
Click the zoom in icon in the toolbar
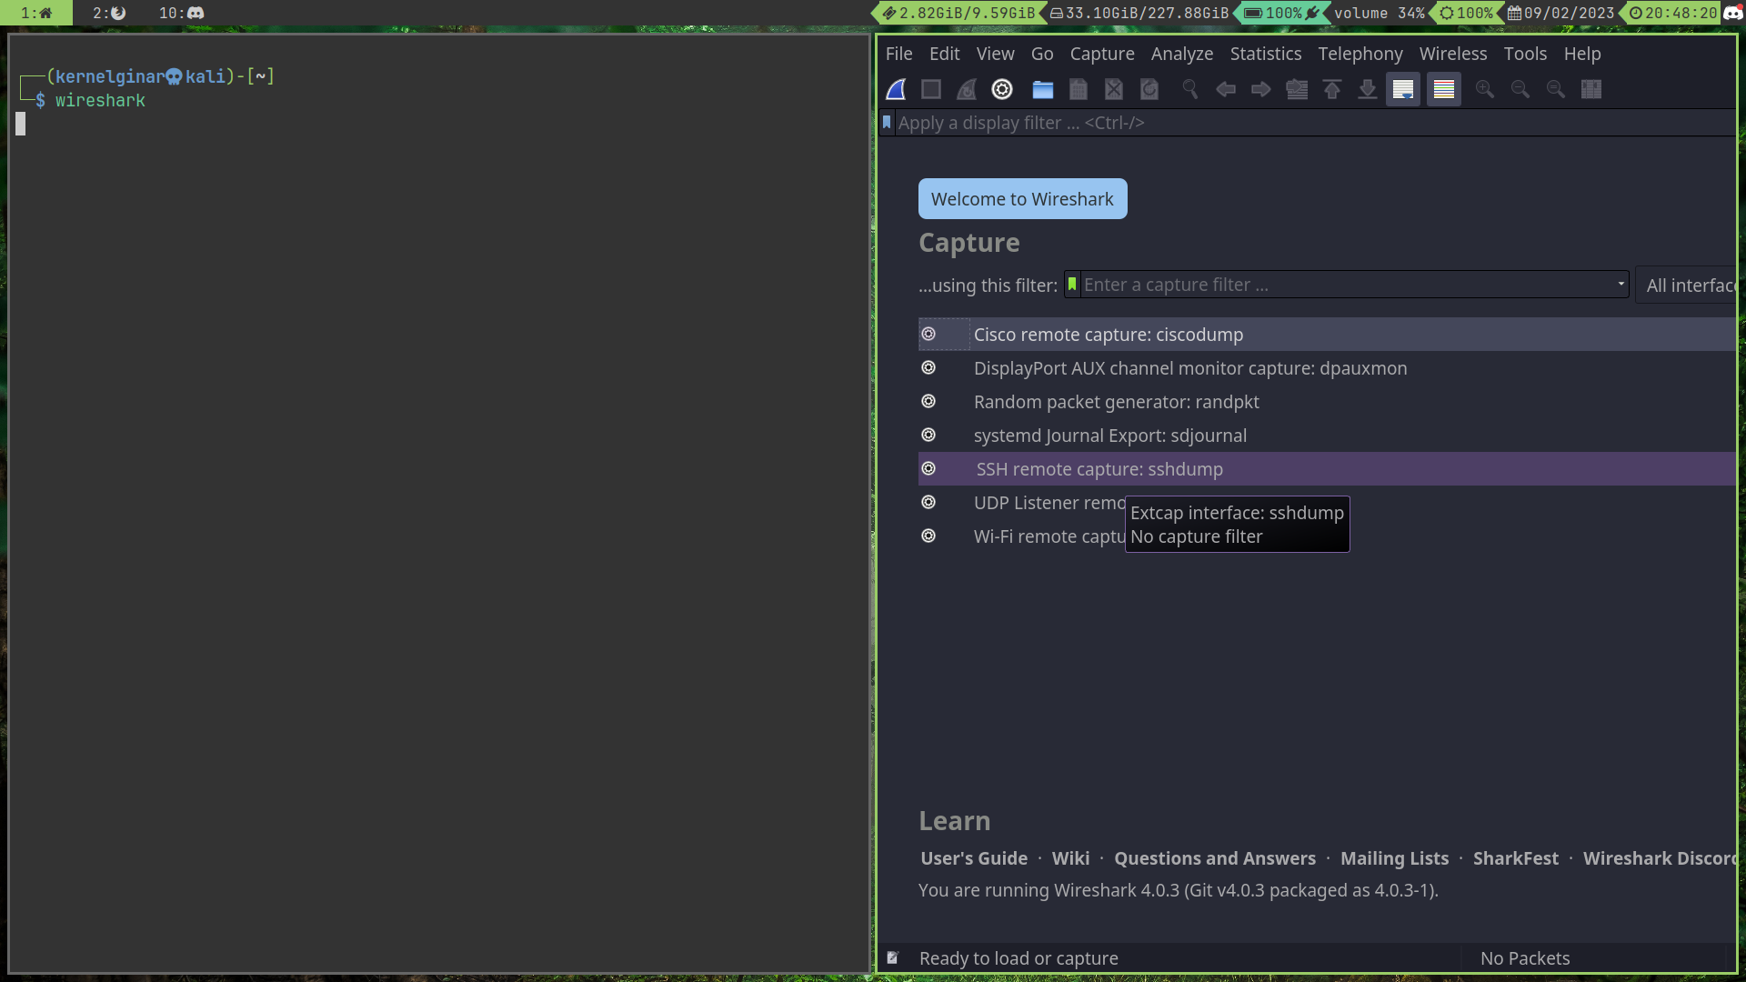tap(1484, 89)
